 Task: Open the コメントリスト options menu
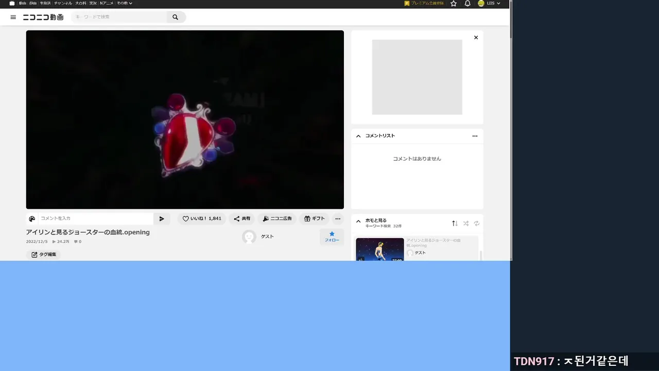[475, 136]
